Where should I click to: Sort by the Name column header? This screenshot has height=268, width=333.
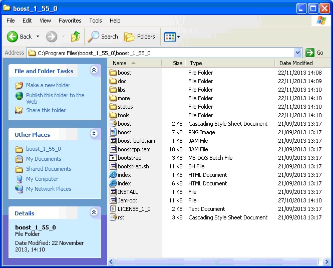(134, 63)
